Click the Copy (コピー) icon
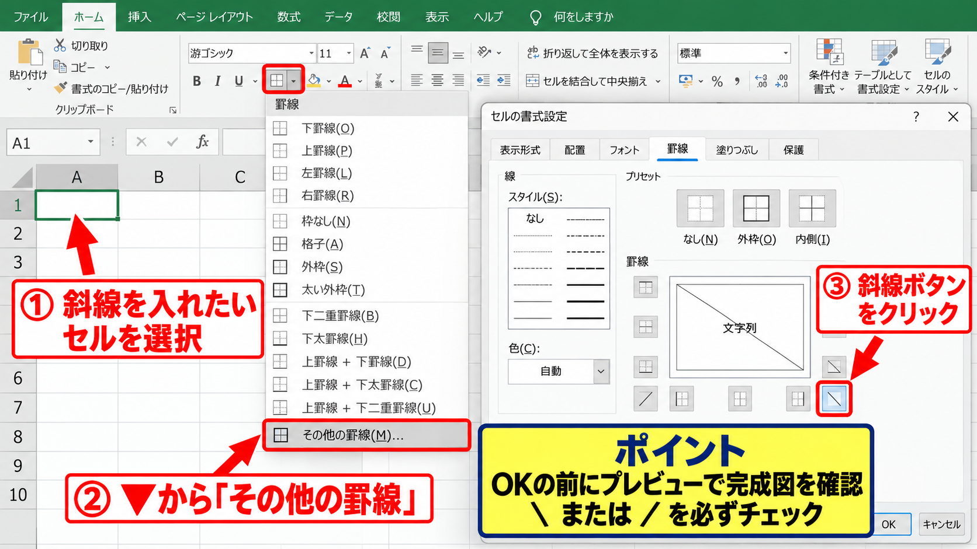This screenshot has width=977, height=549. 60,67
